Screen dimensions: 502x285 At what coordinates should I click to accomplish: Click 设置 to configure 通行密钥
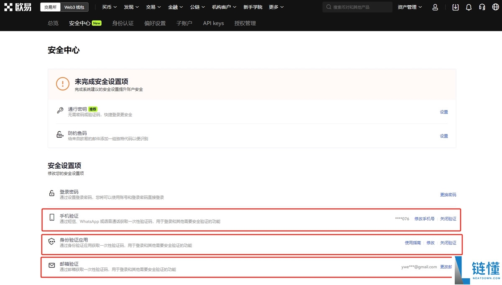pyautogui.click(x=443, y=112)
